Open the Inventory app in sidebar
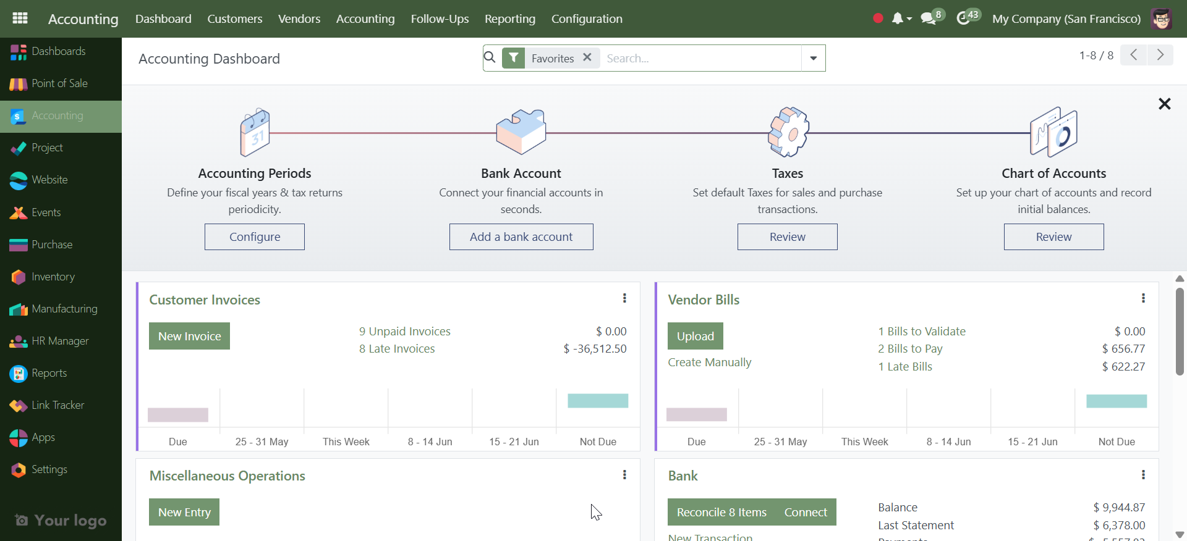Image resolution: width=1187 pixels, height=541 pixels. click(x=53, y=277)
